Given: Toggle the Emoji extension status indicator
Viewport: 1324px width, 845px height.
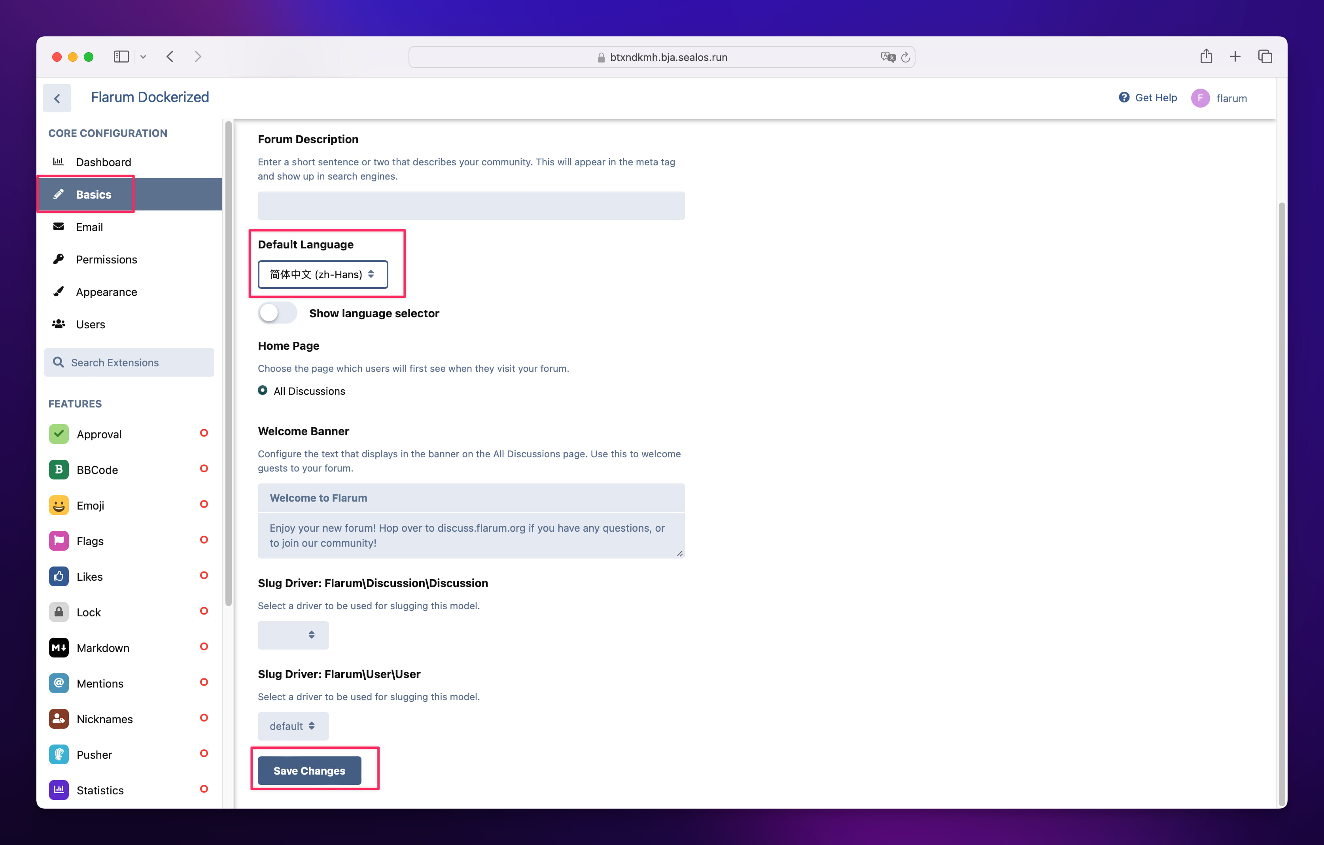Looking at the screenshot, I should 204,504.
